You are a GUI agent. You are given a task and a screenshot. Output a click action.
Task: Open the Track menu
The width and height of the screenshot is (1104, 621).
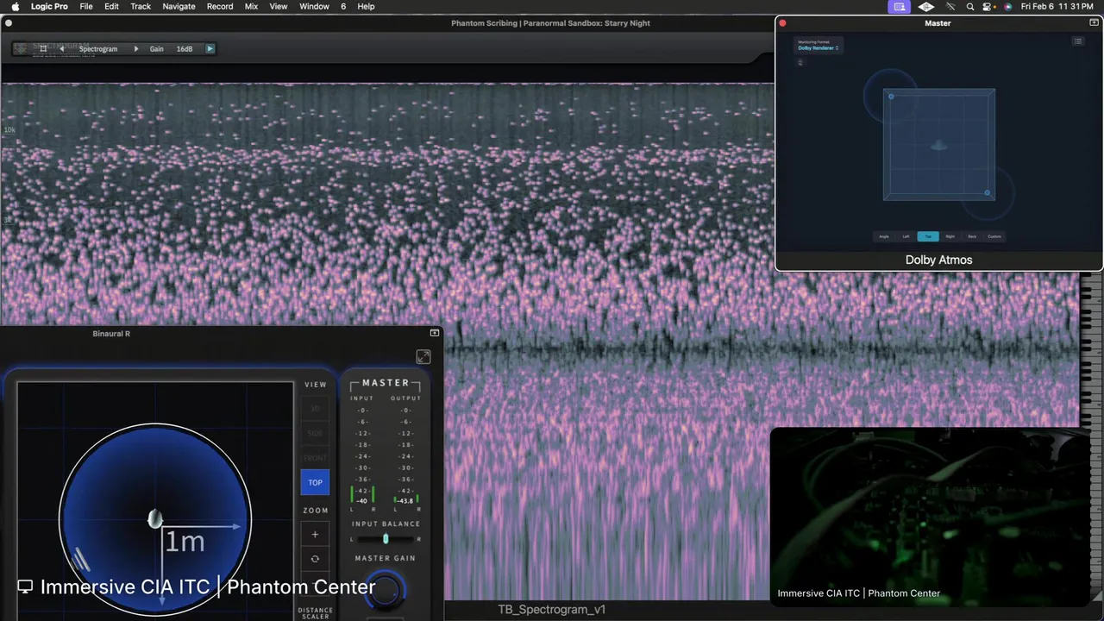click(141, 6)
